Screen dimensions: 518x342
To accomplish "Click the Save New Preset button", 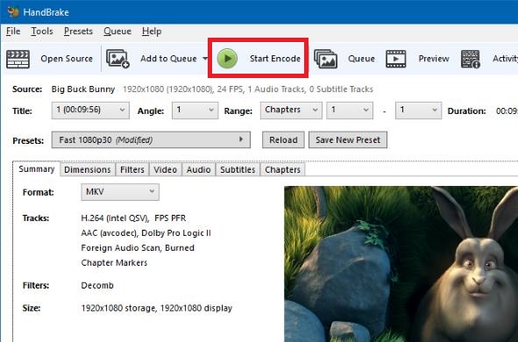I will click(348, 139).
